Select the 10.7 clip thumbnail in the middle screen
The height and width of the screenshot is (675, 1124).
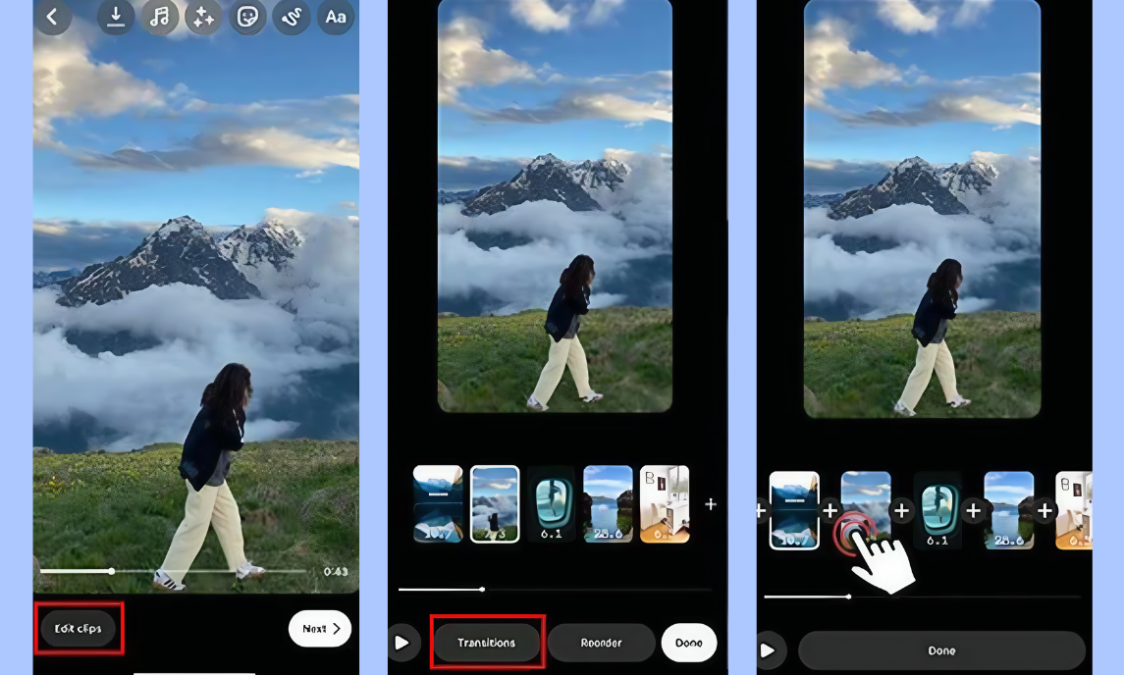point(438,503)
